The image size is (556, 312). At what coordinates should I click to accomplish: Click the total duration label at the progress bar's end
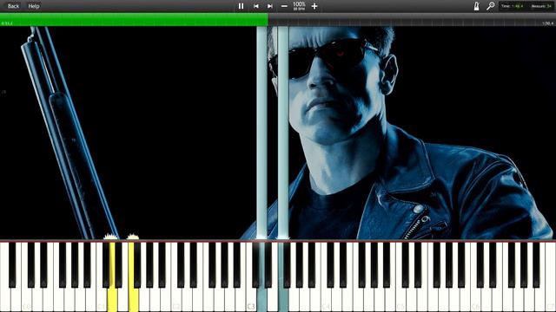click(x=548, y=23)
